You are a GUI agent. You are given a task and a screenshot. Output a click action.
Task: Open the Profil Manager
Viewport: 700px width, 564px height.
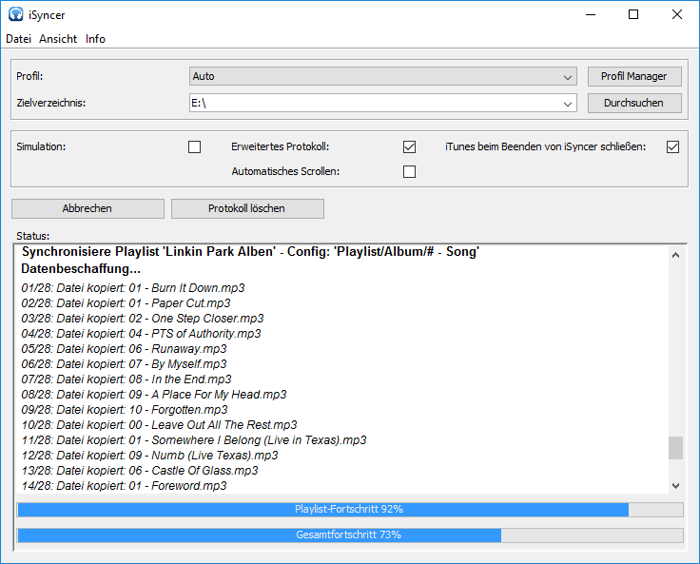click(634, 76)
